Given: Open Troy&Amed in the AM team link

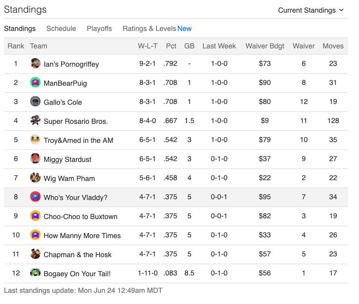Looking at the screenshot, I should (79, 140).
